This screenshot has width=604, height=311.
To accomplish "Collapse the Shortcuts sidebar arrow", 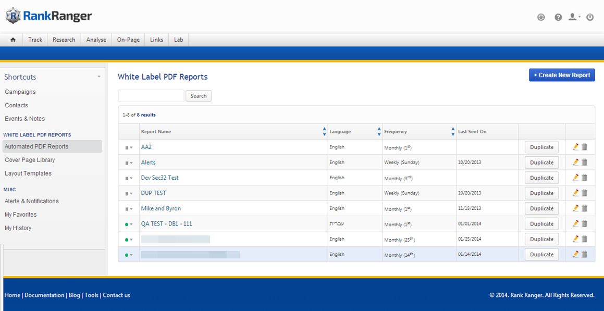I will click(x=99, y=77).
